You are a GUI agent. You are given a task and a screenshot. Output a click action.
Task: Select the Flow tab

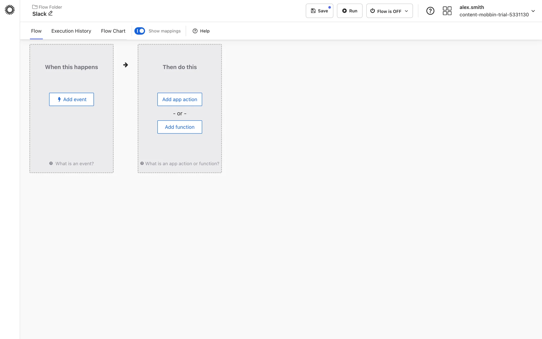pos(36,31)
